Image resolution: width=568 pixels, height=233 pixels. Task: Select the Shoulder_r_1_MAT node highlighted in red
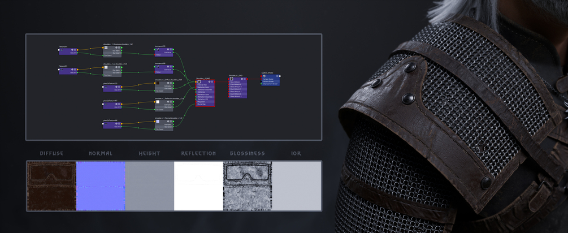205,93
